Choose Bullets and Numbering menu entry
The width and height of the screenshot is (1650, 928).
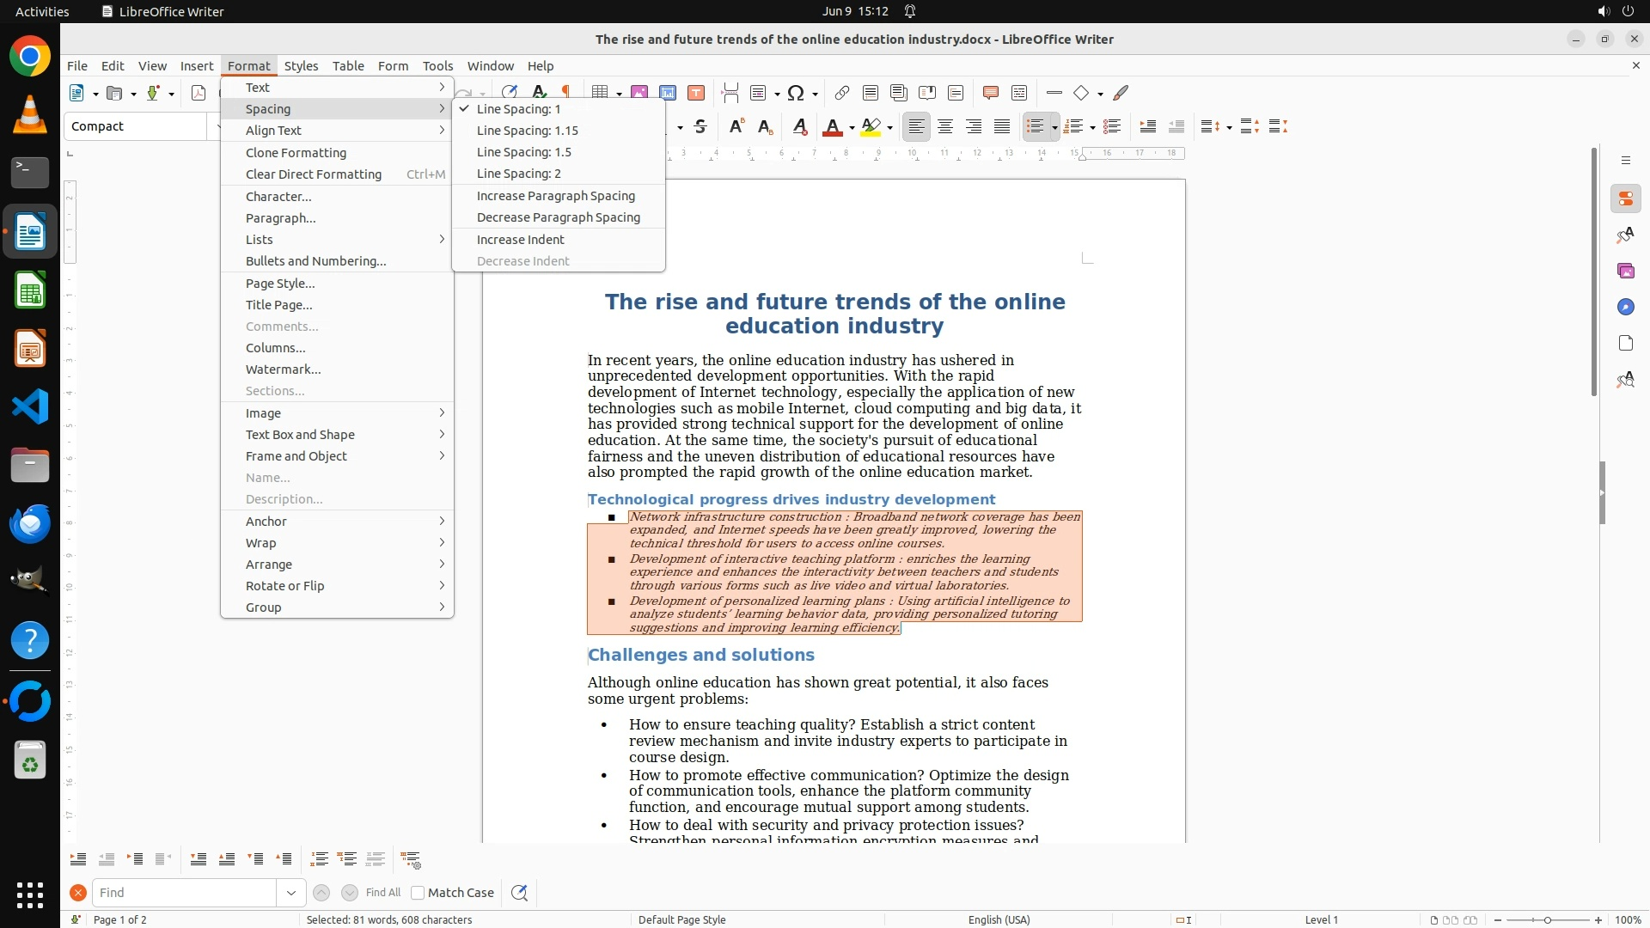(x=315, y=261)
